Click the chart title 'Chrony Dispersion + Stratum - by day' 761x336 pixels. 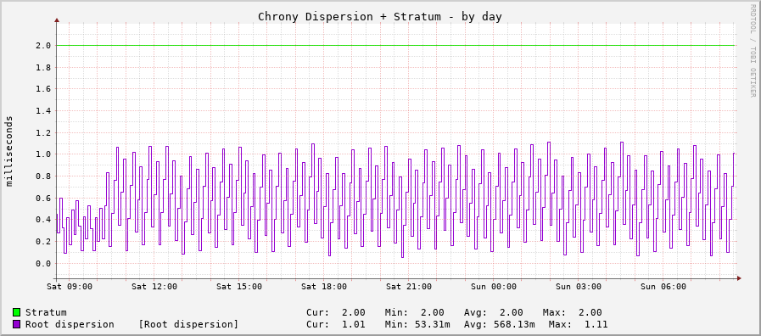pos(379,16)
